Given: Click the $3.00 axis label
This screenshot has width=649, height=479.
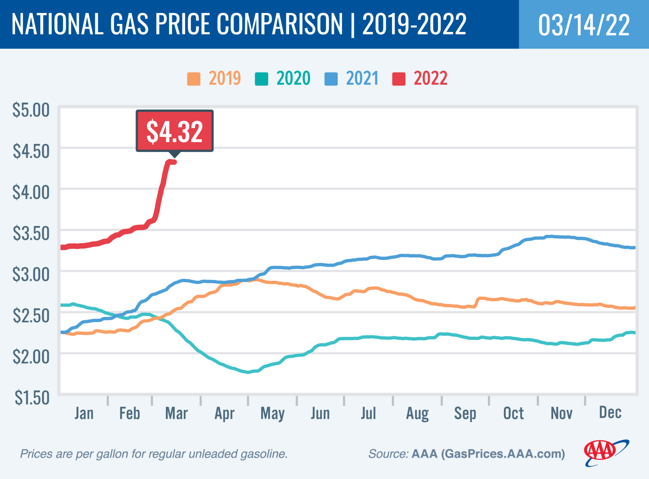Looking at the screenshot, I should click(x=31, y=275).
